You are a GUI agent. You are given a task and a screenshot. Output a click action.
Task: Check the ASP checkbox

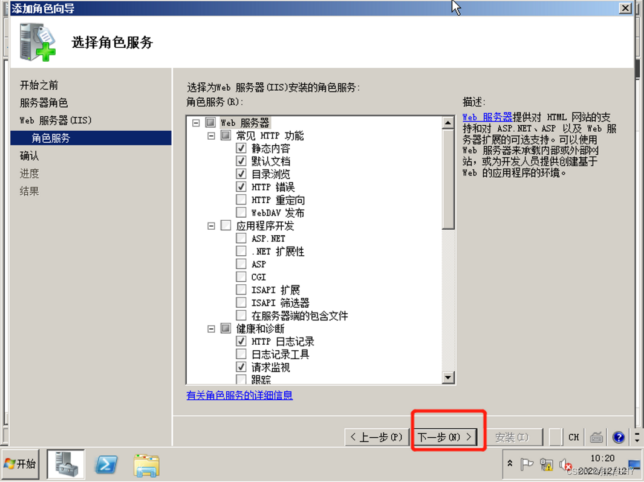pyautogui.click(x=241, y=264)
